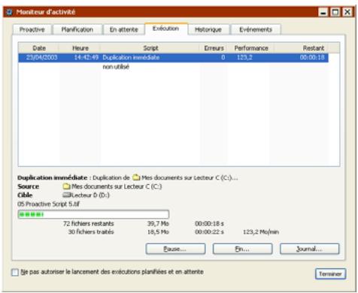Select the Duplication immédiate row
358x293 pixels.
pyautogui.click(x=173, y=58)
